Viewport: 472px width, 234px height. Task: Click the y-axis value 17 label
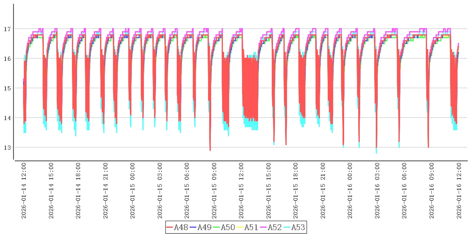7,29
